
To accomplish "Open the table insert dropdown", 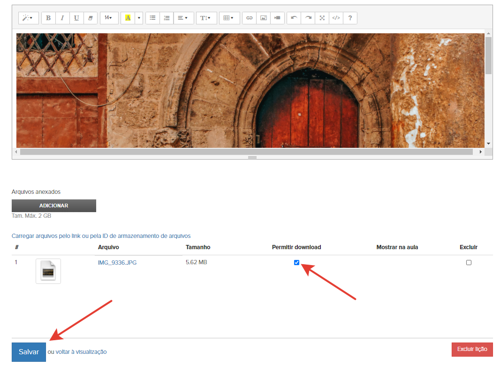I will click(229, 18).
